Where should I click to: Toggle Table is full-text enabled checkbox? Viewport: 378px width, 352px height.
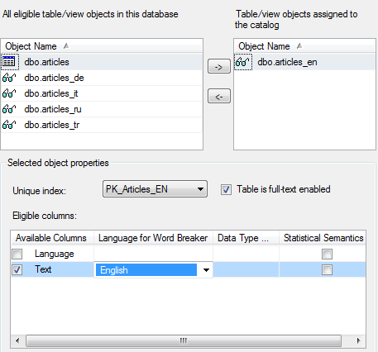226,189
